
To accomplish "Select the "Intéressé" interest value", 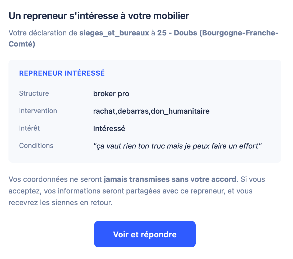I will point(109,128).
